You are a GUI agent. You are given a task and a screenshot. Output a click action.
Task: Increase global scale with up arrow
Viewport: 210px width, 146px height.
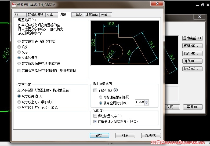click(x=147, y=101)
